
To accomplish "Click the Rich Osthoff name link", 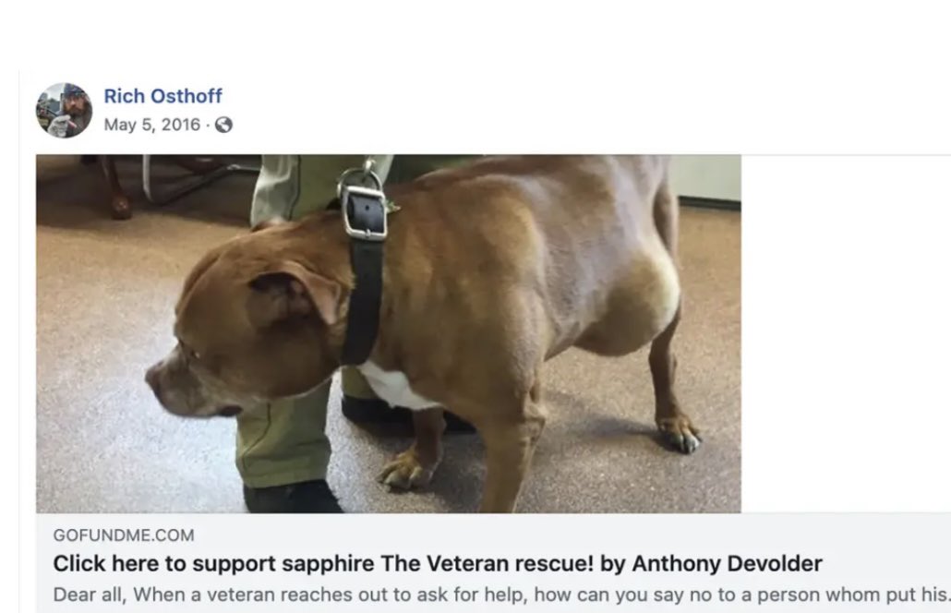I will [x=163, y=96].
